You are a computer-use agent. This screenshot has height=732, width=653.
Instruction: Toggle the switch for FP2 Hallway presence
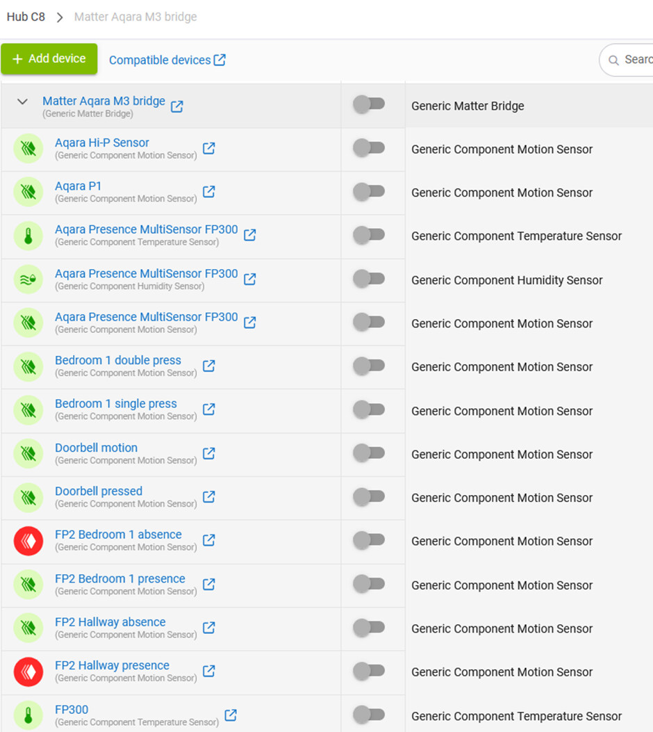coord(369,670)
